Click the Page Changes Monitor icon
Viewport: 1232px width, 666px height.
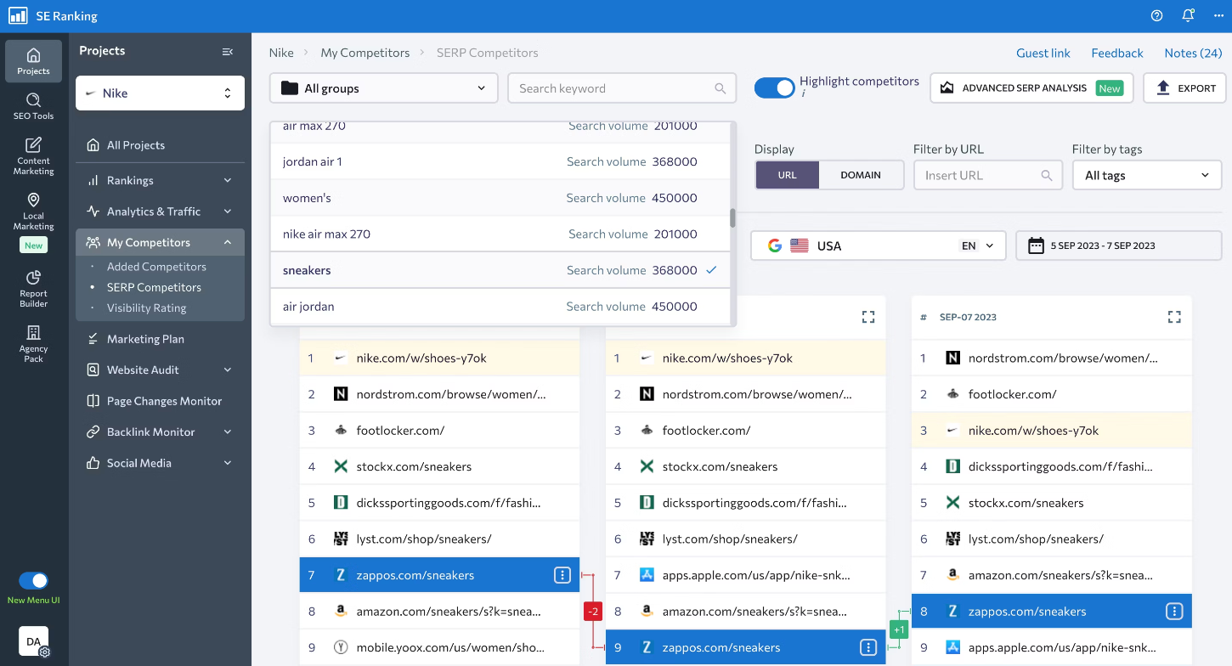click(93, 401)
